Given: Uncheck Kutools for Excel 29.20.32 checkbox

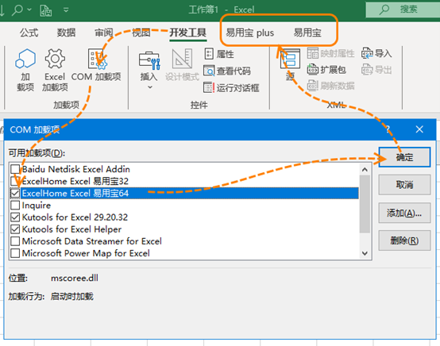Looking at the screenshot, I should tap(15, 217).
